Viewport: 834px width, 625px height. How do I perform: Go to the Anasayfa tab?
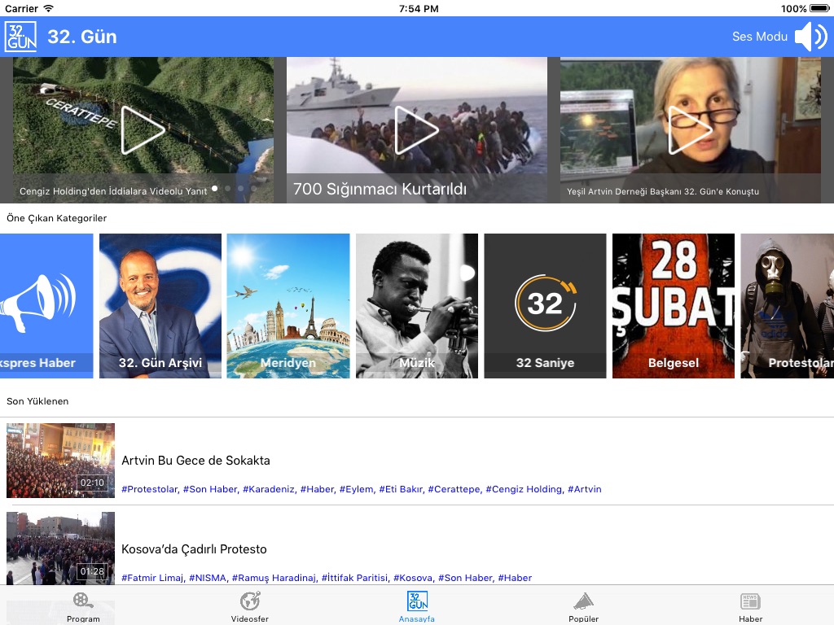(x=417, y=606)
